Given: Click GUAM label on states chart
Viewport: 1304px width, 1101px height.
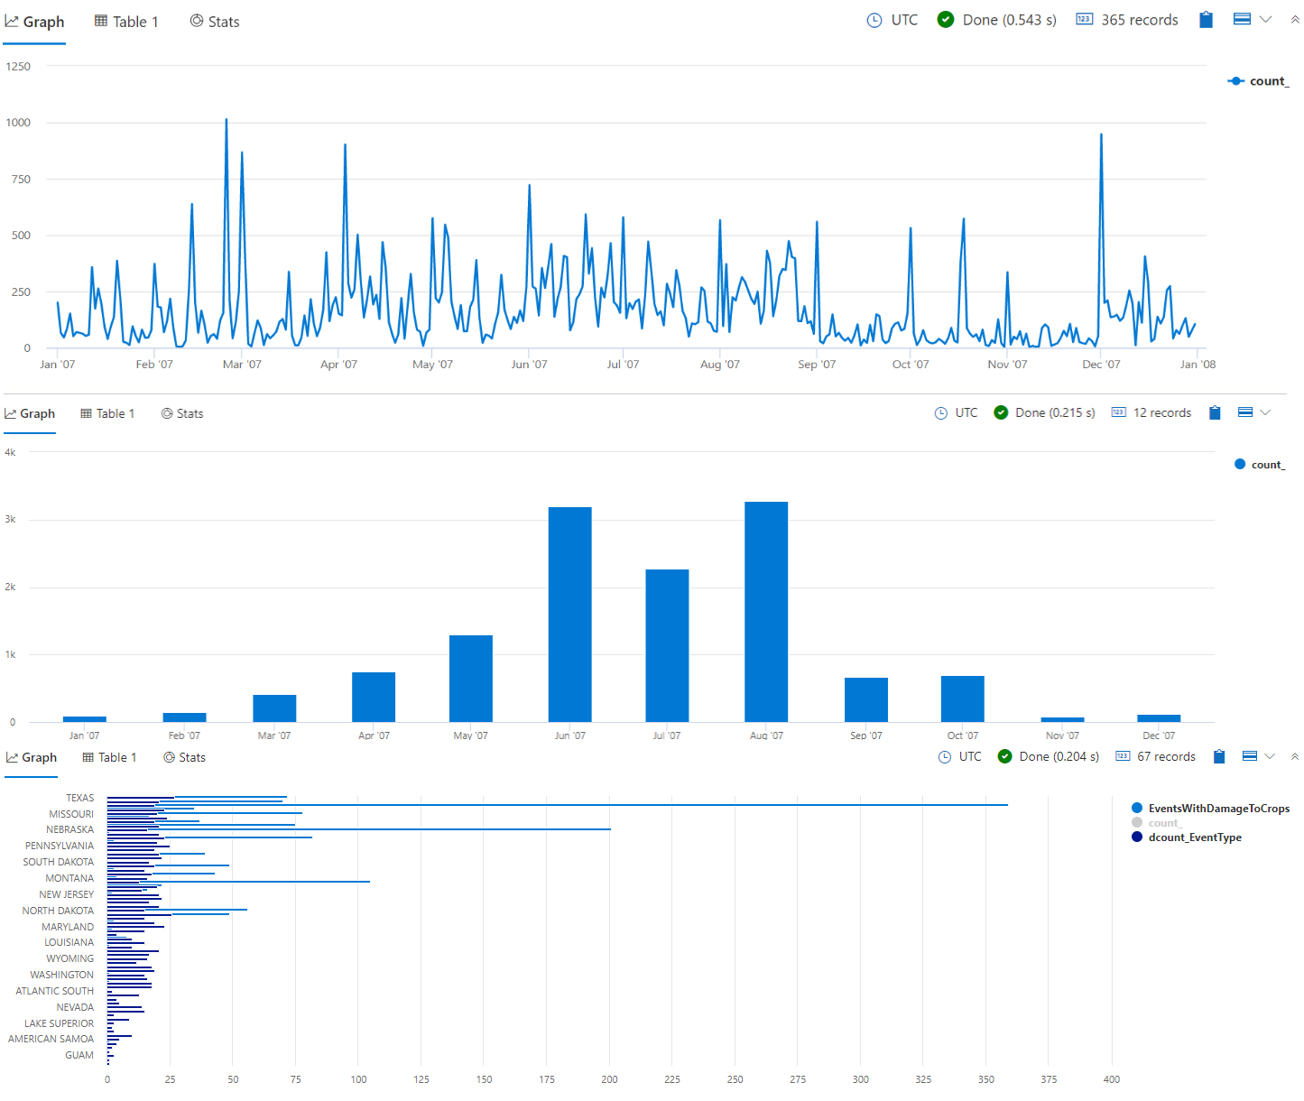Looking at the screenshot, I should pos(79,1055).
